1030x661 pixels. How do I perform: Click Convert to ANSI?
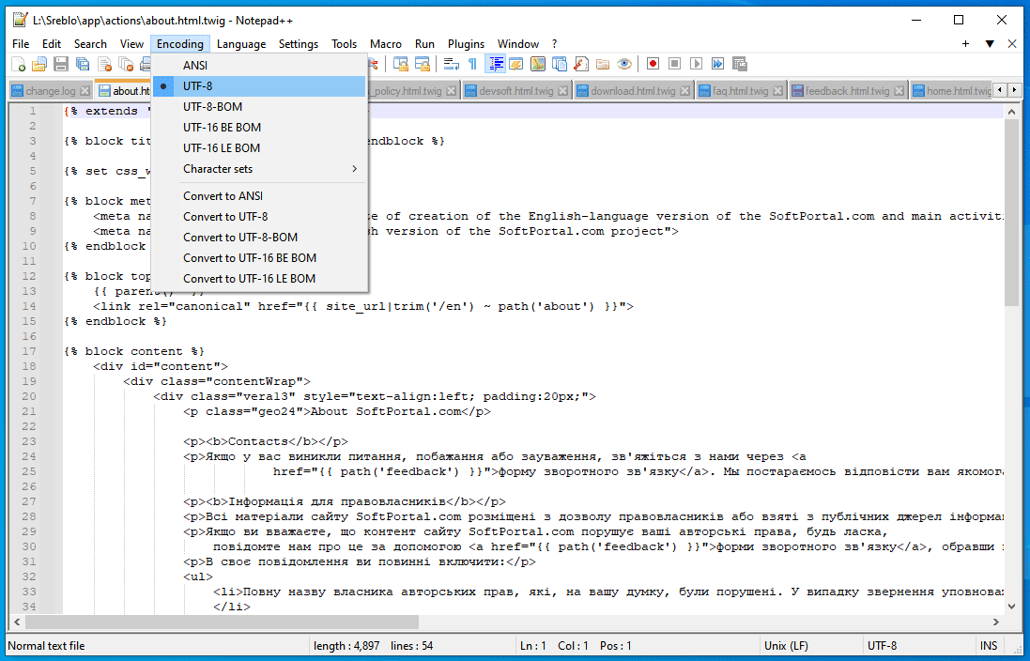pyautogui.click(x=259, y=196)
